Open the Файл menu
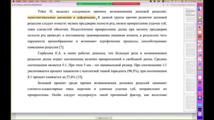 tap(25, 1)
